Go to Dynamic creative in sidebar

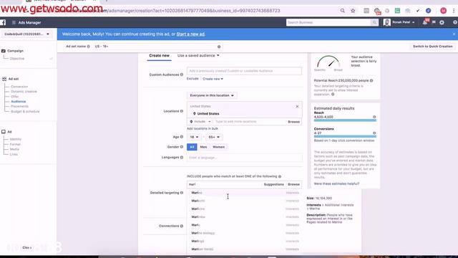[24, 92]
